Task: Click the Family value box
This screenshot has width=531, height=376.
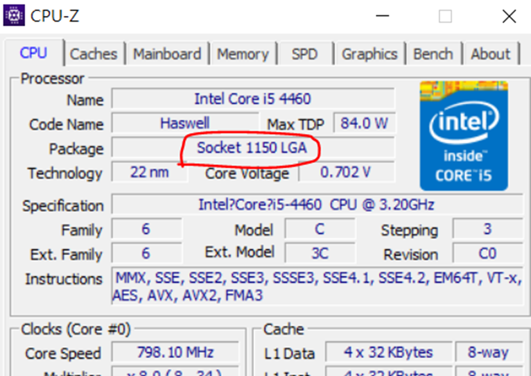Action: (x=146, y=229)
